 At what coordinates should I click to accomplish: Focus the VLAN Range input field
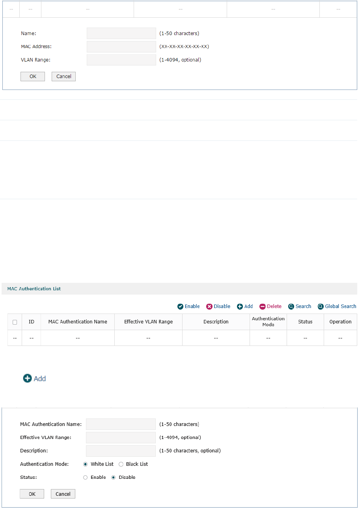coord(121,60)
